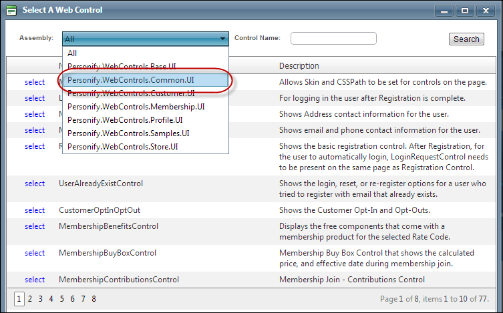Select the control for logging in after Registration

pos(35,98)
